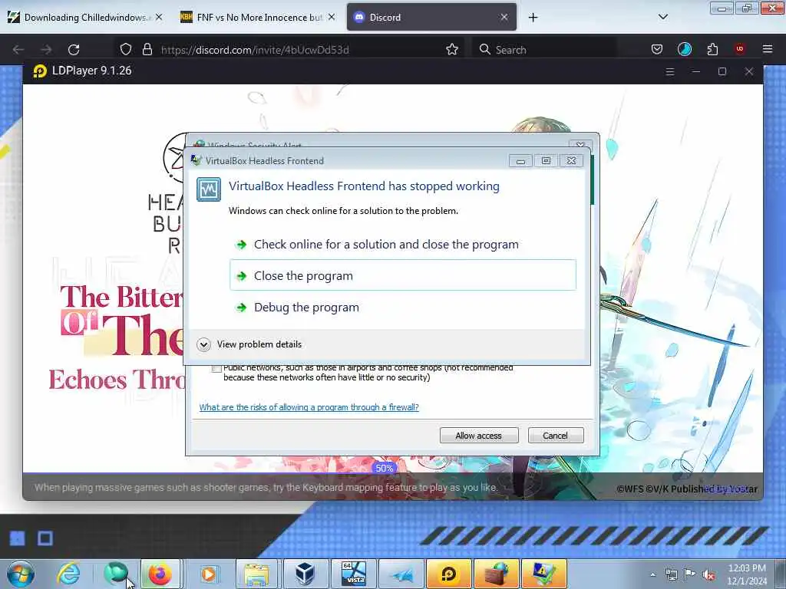Screen dimensions: 786x589
Task: Show hidden system tray icons
Action: pos(652,575)
